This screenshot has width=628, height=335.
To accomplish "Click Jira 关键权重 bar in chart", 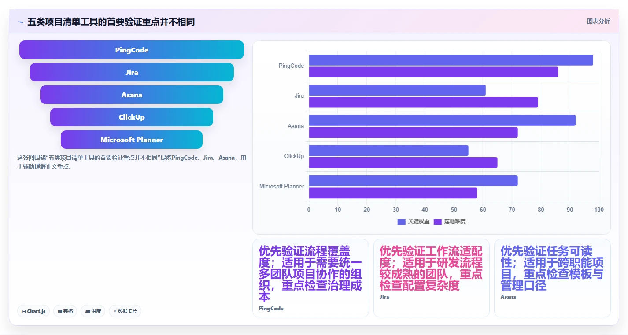I will (x=397, y=90).
